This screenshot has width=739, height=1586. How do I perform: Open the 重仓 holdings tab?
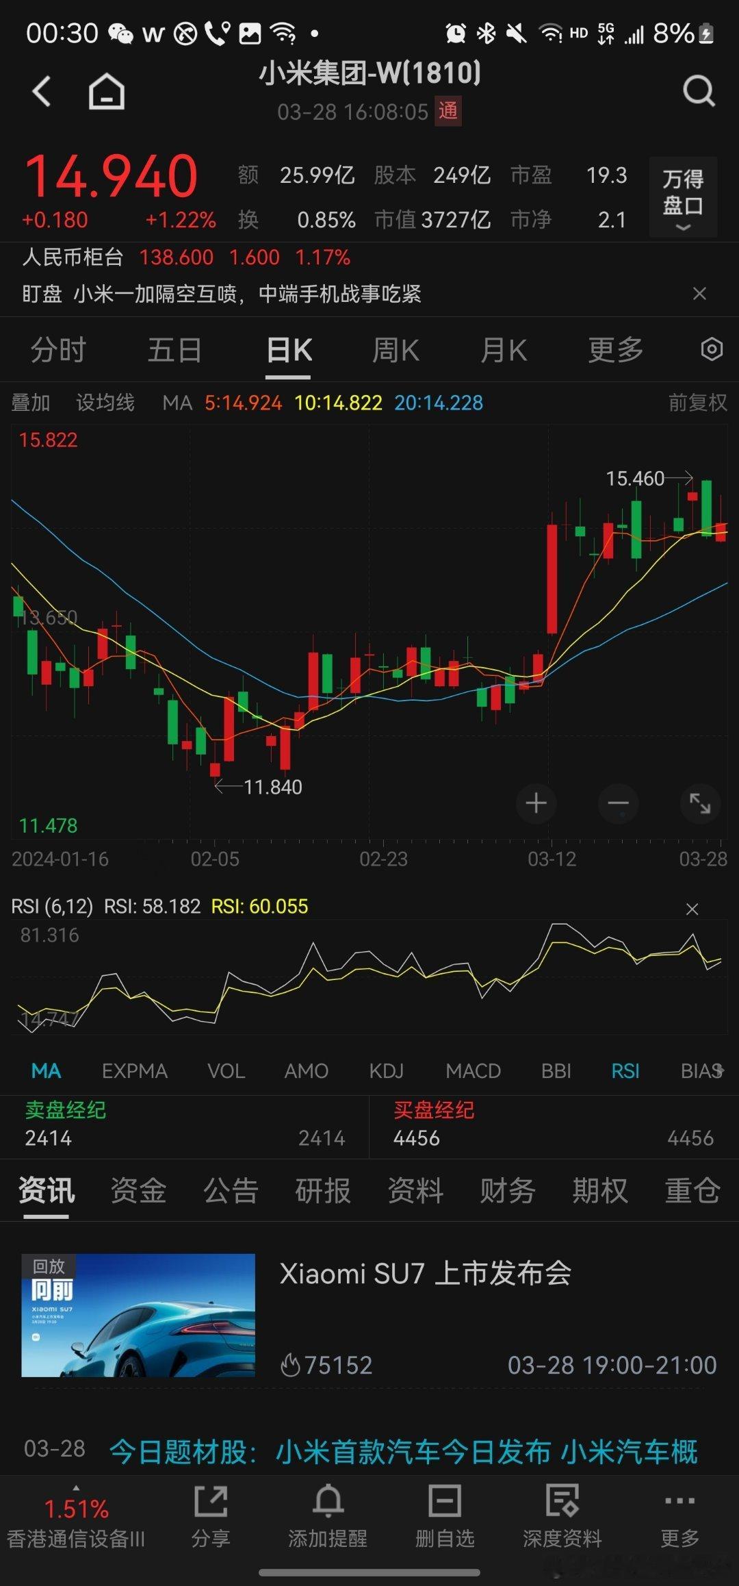click(692, 1191)
